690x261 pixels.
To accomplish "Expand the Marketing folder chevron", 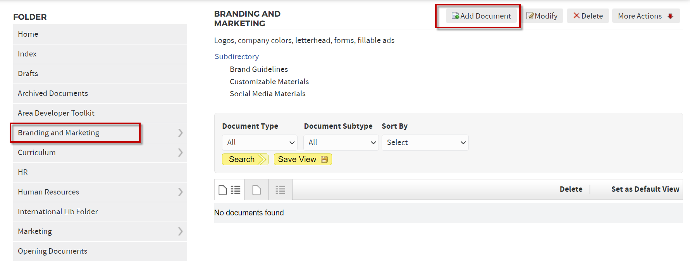I will pos(180,232).
